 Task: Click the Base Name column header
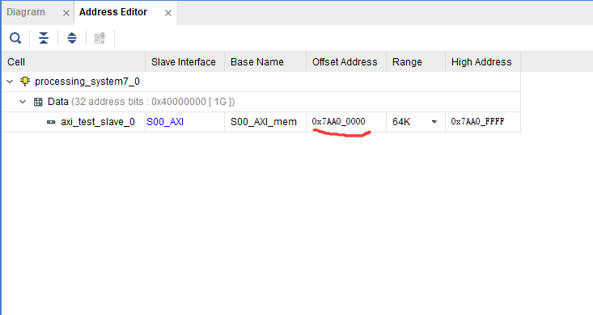click(x=265, y=62)
